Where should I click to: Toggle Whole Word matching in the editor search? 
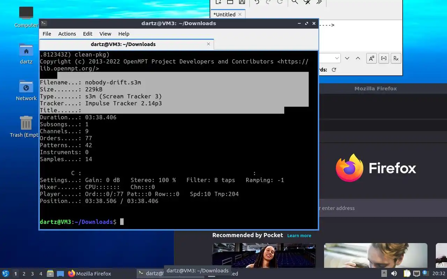[384, 58]
